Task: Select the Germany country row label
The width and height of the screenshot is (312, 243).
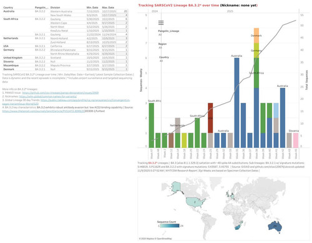Action: coord(9,50)
